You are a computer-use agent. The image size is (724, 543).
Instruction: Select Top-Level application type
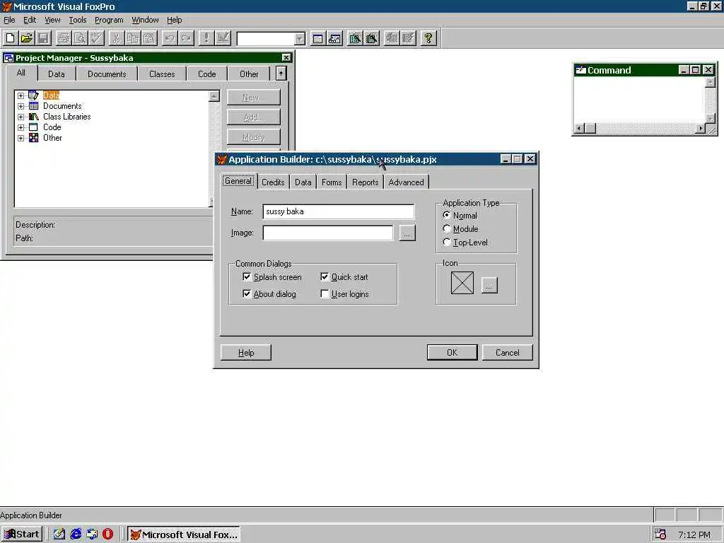(447, 242)
